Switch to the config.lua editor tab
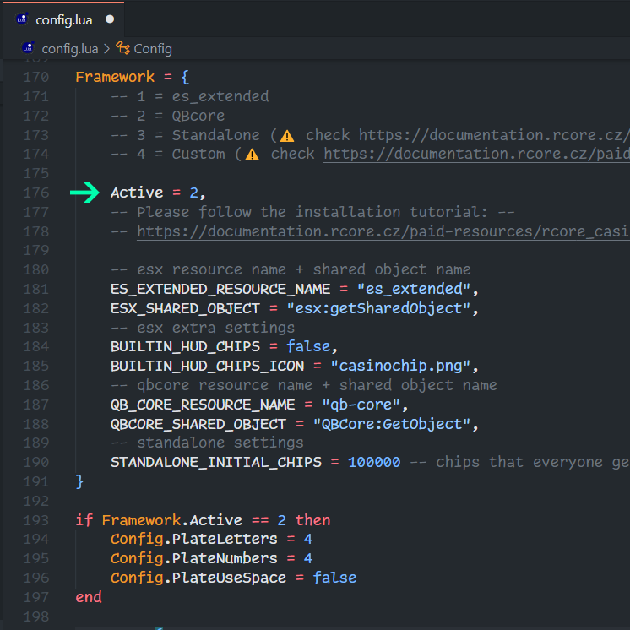The image size is (630, 630). [63, 19]
